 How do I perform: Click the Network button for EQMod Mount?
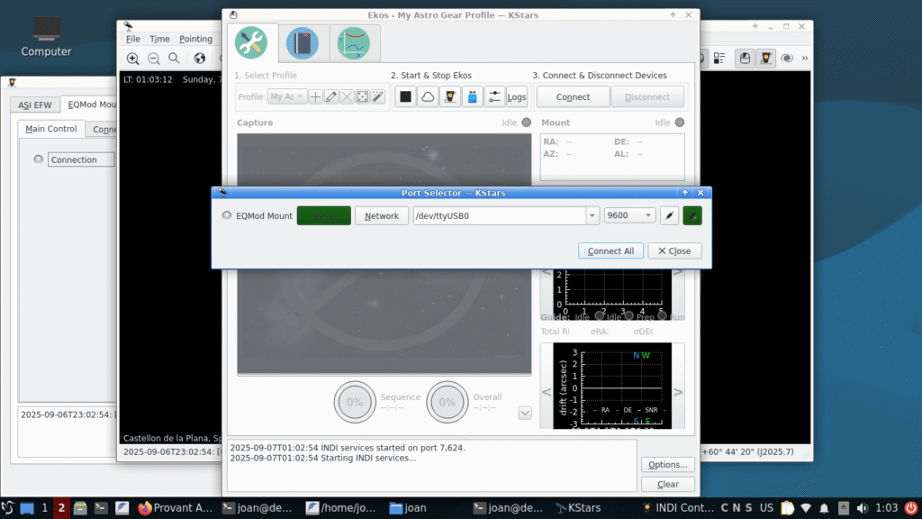[x=381, y=216]
